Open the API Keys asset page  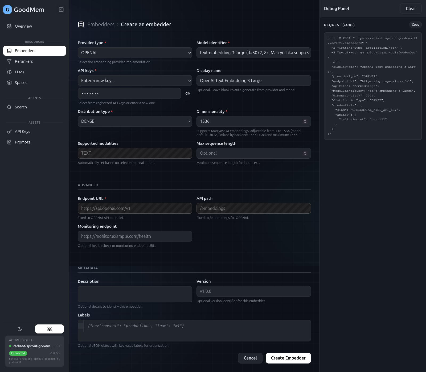click(22, 131)
